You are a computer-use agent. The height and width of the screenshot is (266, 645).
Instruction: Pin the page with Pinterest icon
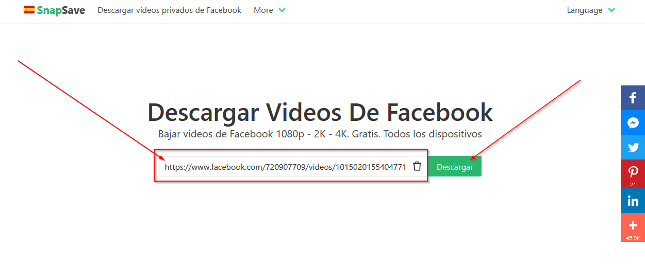point(633,172)
